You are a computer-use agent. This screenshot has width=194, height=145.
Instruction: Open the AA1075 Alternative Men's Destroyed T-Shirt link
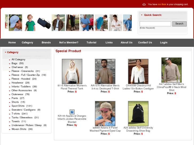click(x=105, y=87)
